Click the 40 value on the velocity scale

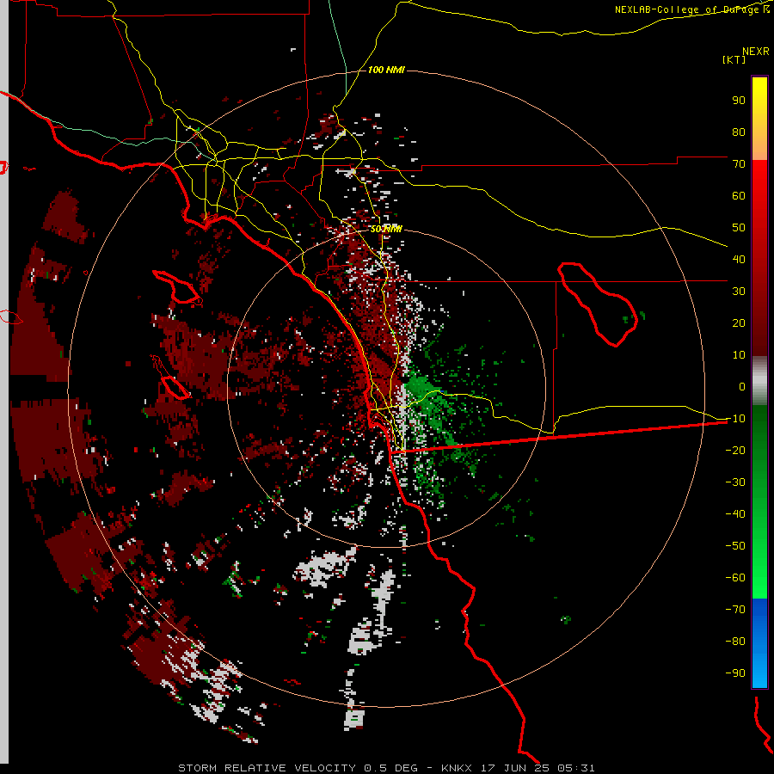click(739, 259)
